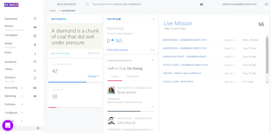The image size is (271, 133).
Task: Open the mail envelope icon in header
Action: click(x=201, y=4)
